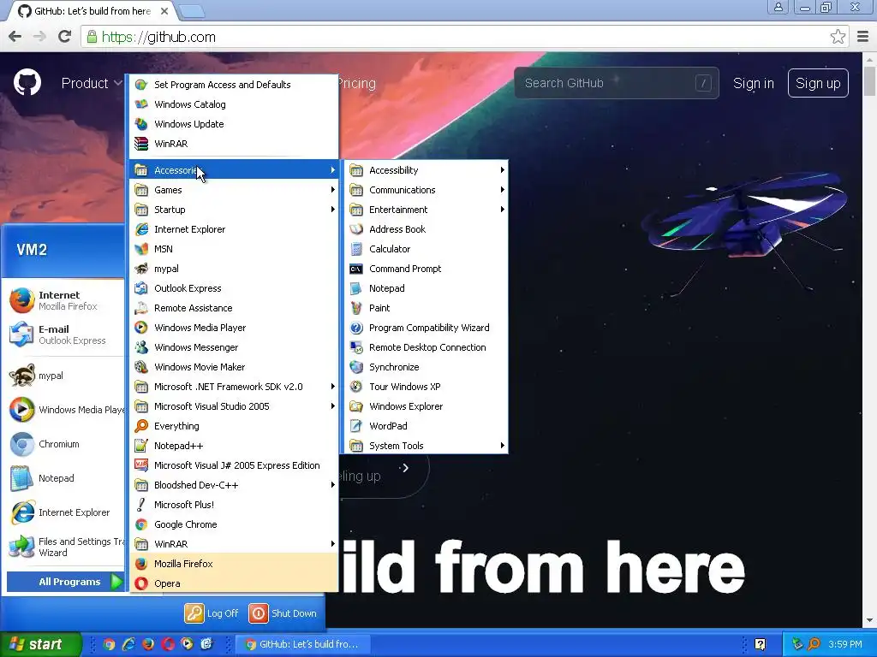877x657 pixels.
Task: Expand the Startup submenu
Action: pos(234,210)
